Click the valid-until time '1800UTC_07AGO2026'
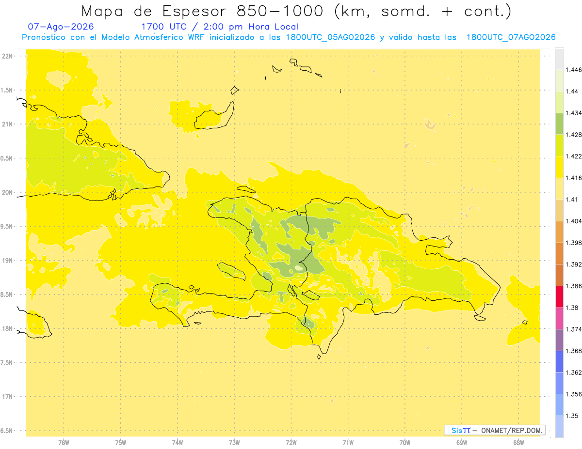This screenshot has width=582, height=449. coord(511,37)
